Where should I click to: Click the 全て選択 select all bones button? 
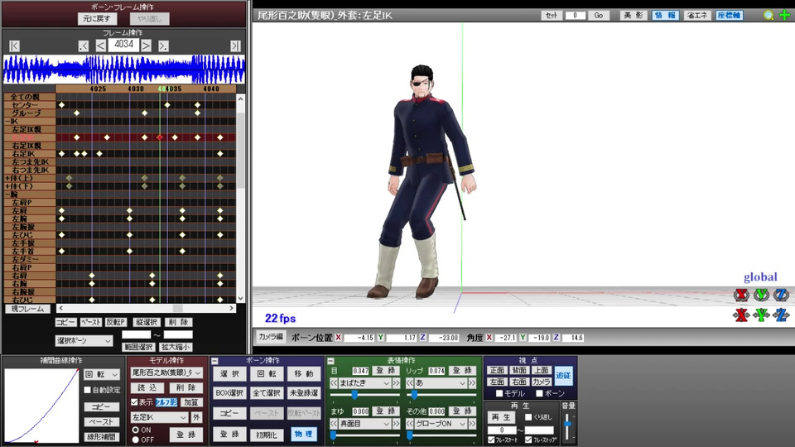(266, 392)
